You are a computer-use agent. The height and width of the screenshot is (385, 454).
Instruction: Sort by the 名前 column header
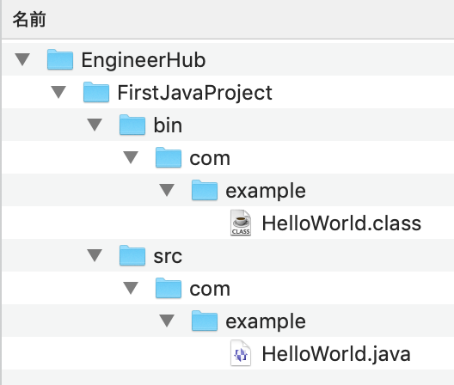click(x=29, y=20)
